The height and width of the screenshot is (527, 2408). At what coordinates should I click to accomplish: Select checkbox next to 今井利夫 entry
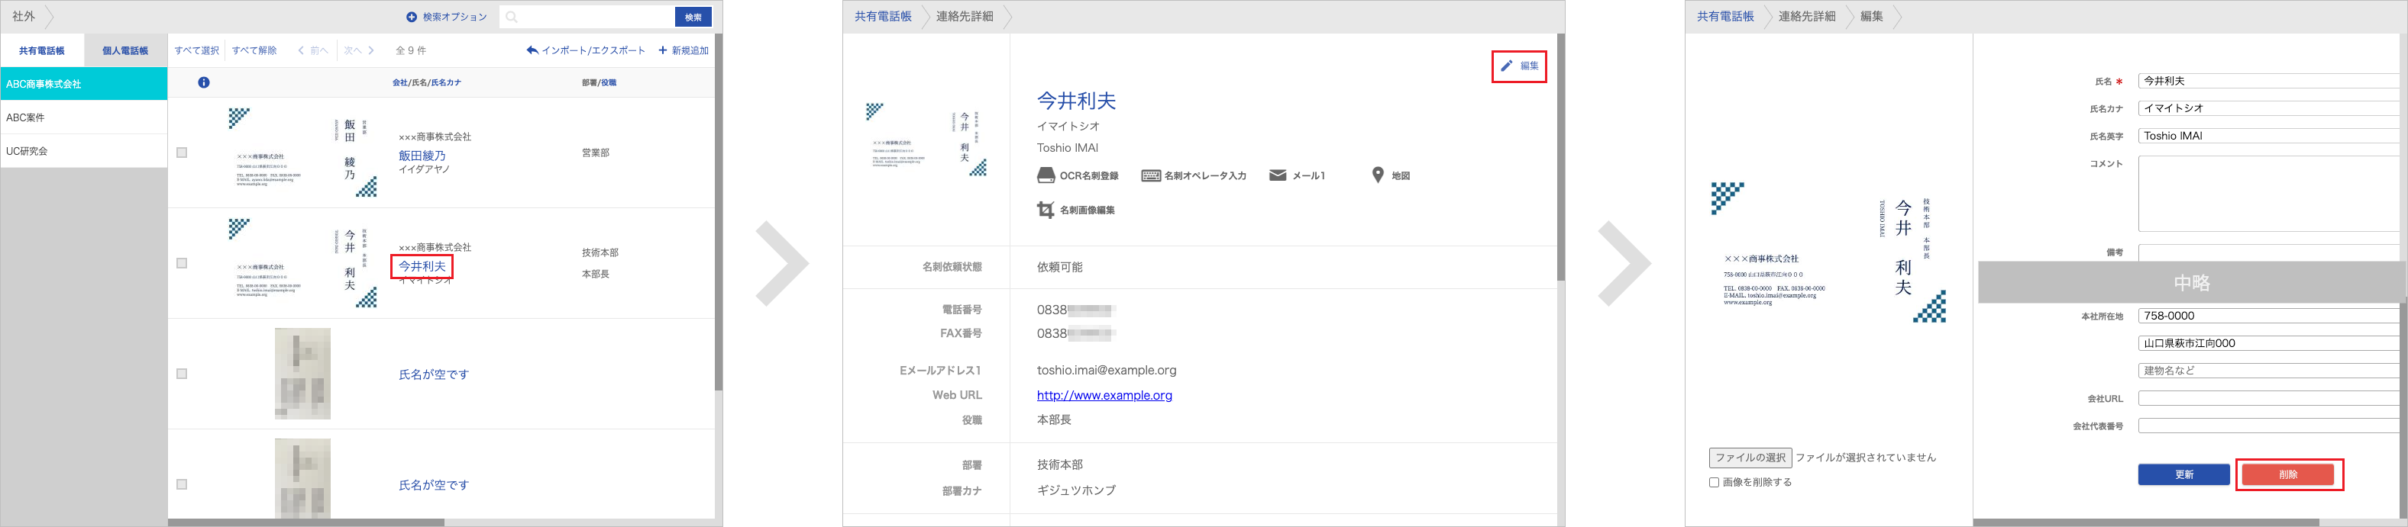[181, 263]
